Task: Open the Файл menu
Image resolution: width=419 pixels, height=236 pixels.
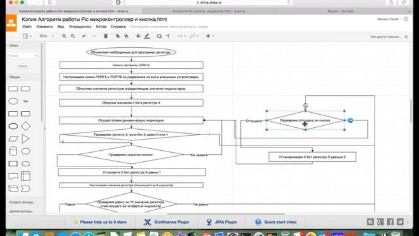Action: (27, 27)
